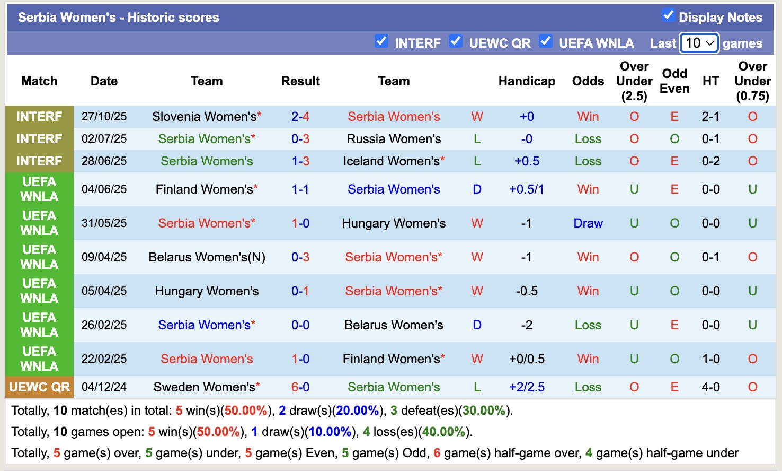
Task: Click the 6-0 result against Sweden
Action: tap(300, 387)
